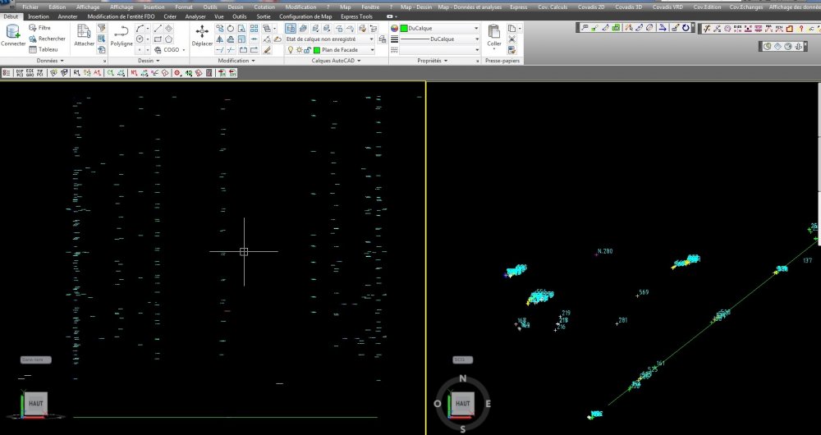Click the Filtre button
Screen dimensions: 821x435
click(39, 28)
